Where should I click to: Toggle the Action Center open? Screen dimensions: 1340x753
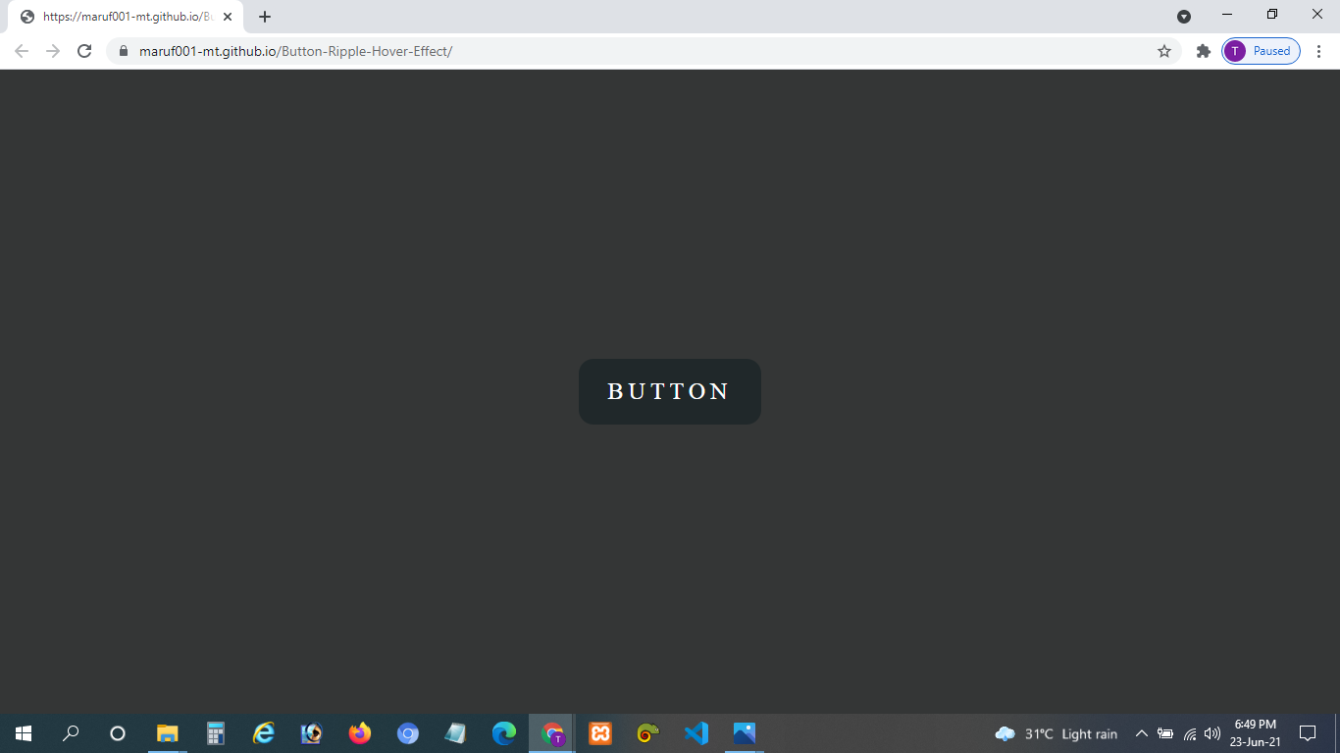1309,733
